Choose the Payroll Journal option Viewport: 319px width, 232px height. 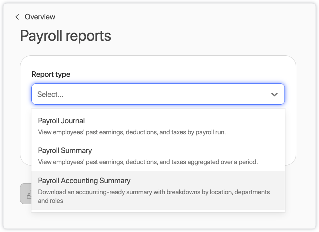point(61,121)
